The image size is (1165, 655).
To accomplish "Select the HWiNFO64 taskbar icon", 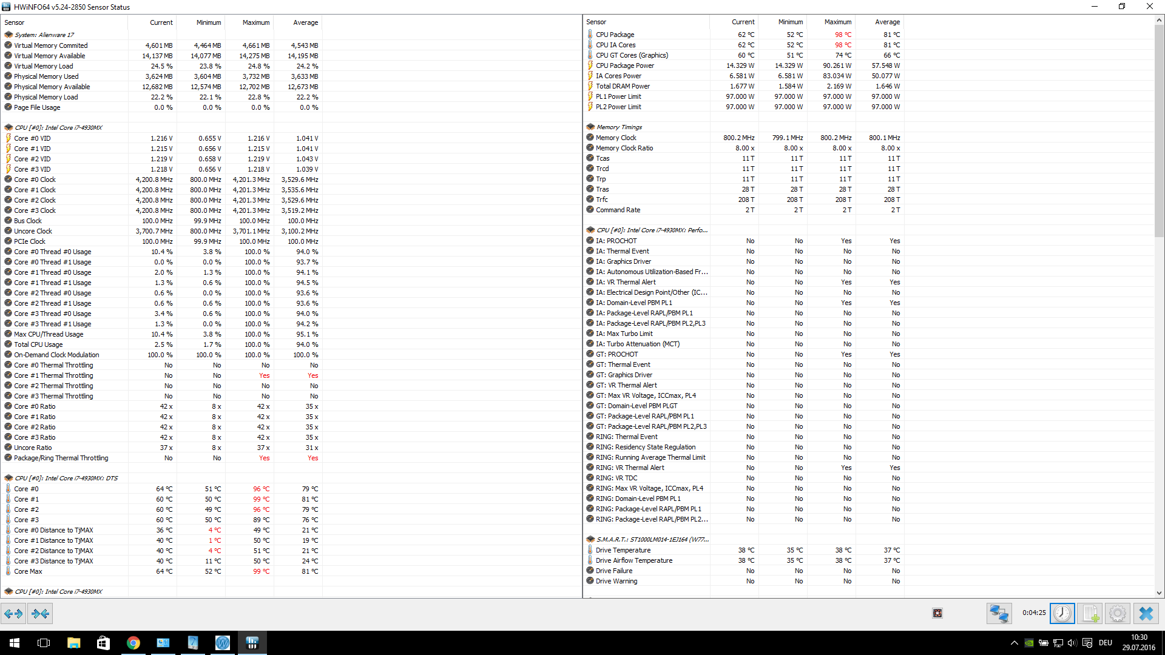I will coord(252,643).
